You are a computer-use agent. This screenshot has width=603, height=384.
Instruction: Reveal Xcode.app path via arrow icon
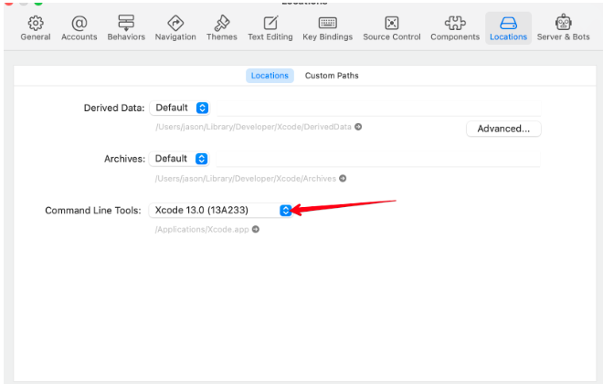click(255, 229)
